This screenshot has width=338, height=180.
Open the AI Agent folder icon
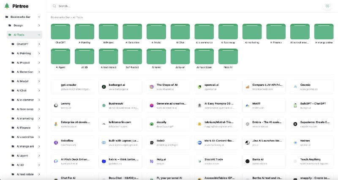tap(60, 56)
